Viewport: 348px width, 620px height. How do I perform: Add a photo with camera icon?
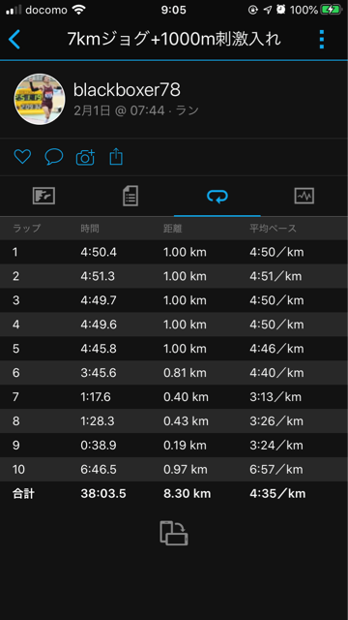[85, 157]
